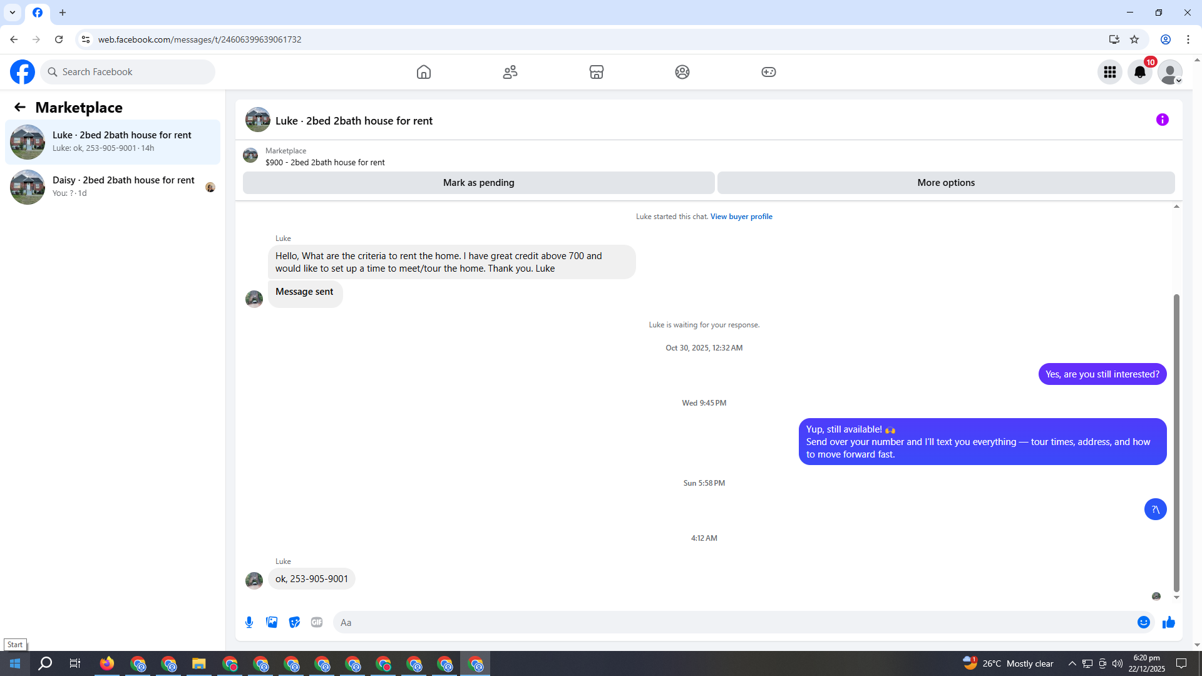Click the voice clip microphone icon

point(249,622)
